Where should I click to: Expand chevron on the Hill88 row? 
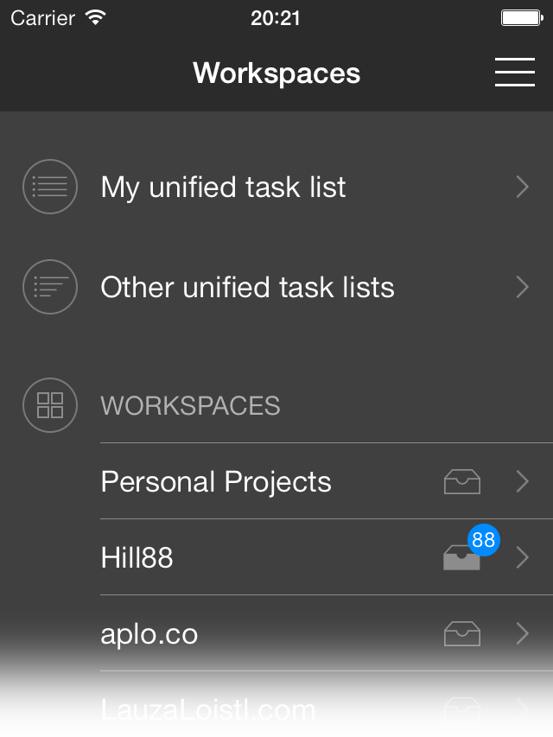[522, 558]
